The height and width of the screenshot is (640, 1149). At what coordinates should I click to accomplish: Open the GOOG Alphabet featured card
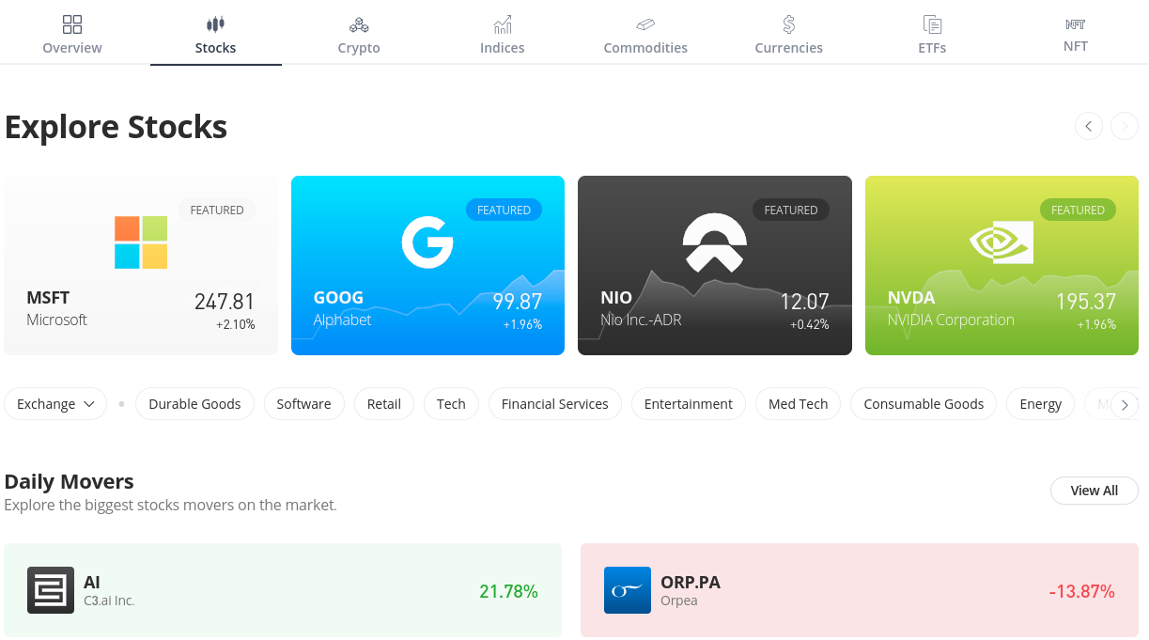pyautogui.click(x=427, y=265)
